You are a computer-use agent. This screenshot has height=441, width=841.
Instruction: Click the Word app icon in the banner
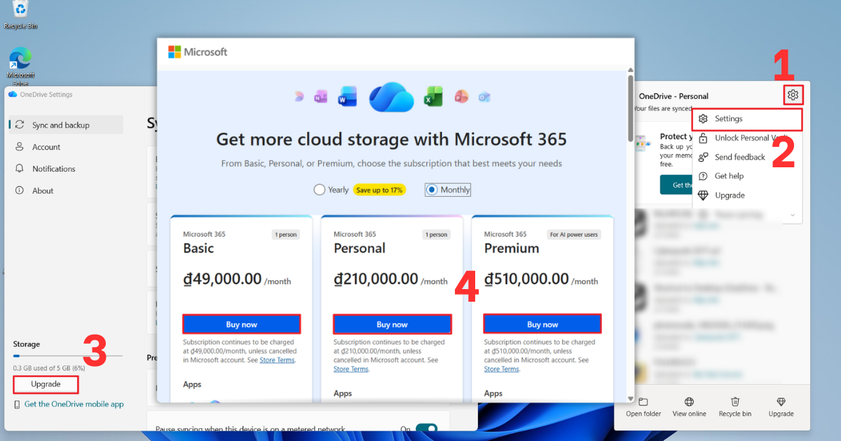(x=348, y=97)
